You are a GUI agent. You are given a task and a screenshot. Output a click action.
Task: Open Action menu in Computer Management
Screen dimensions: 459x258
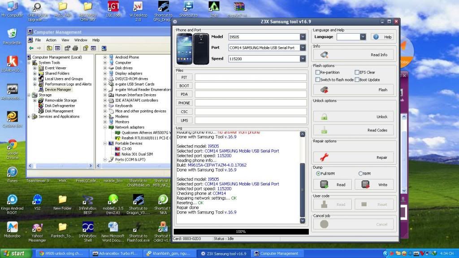tap(51, 40)
